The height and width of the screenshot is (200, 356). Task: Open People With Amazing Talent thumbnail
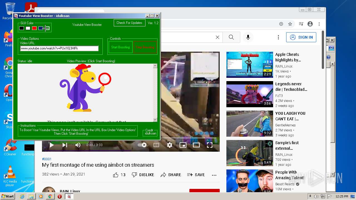tap(250, 181)
